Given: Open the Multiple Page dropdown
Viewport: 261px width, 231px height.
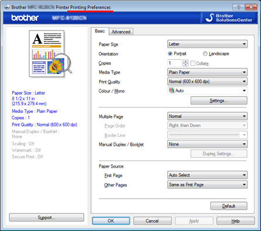Looking at the screenshot, I should (207, 116).
